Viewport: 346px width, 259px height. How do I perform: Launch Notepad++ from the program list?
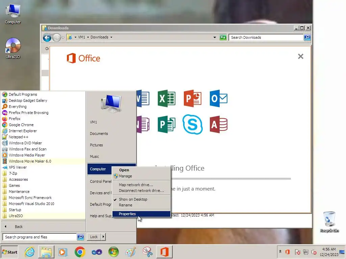point(18,137)
